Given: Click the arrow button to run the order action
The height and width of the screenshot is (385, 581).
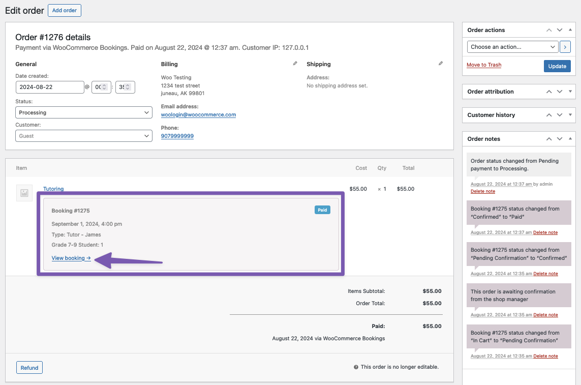Looking at the screenshot, I should point(565,46).
